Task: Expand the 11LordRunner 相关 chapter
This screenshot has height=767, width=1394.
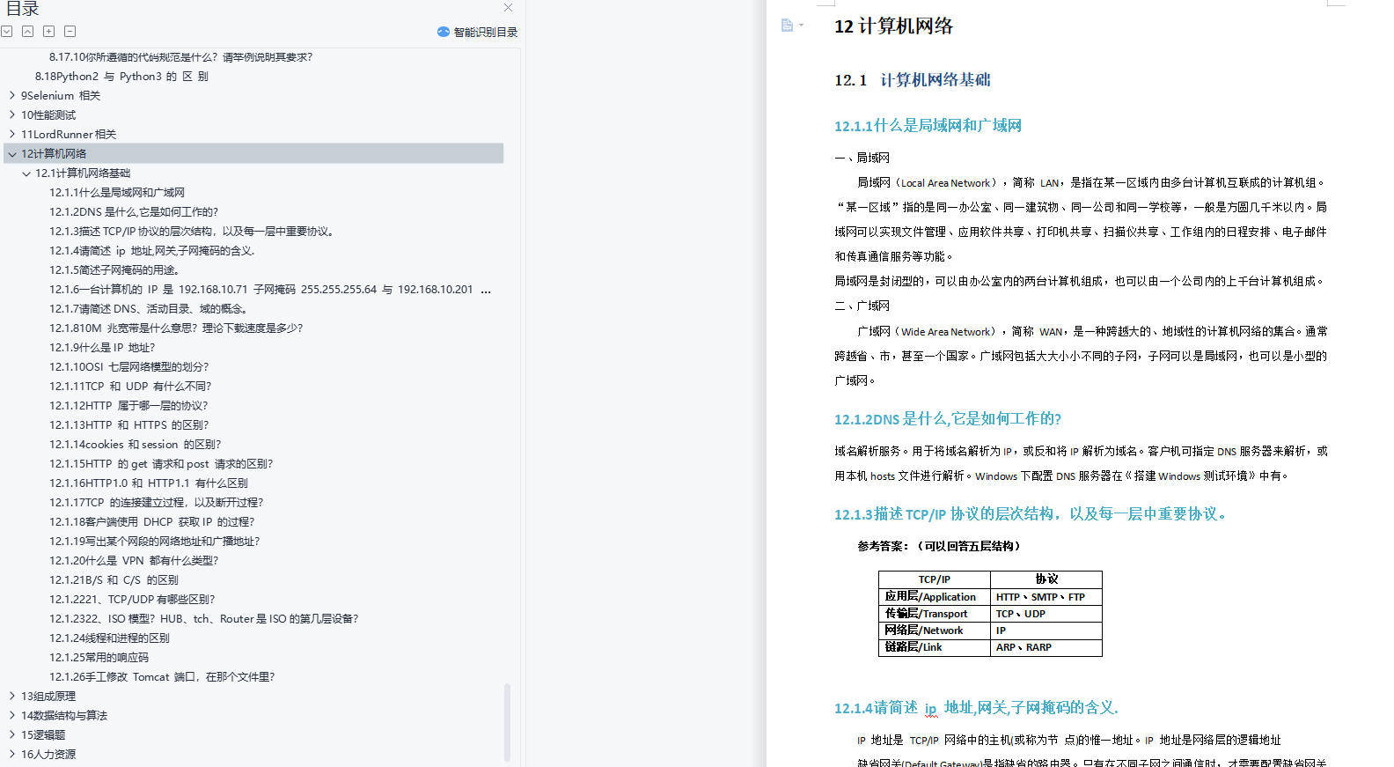Action: pyautogui.click(x=11, y=134)
